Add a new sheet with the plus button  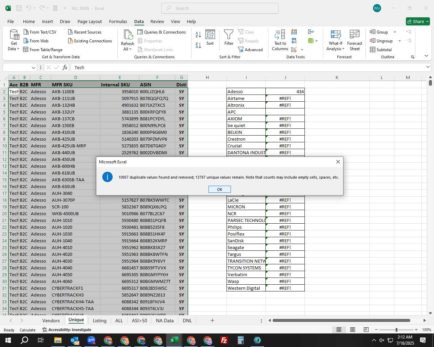[x=212, y=320]
